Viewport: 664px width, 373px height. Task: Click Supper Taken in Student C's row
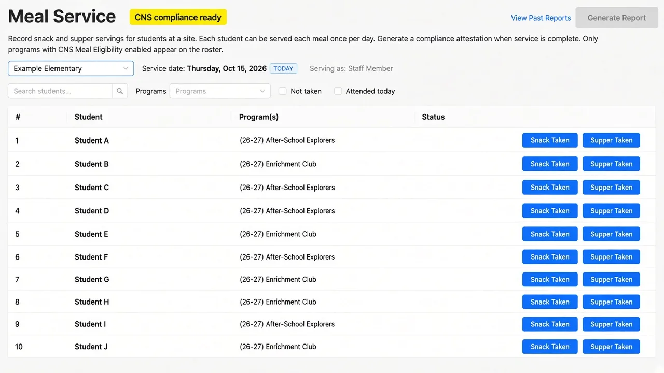tap(612, 188)
